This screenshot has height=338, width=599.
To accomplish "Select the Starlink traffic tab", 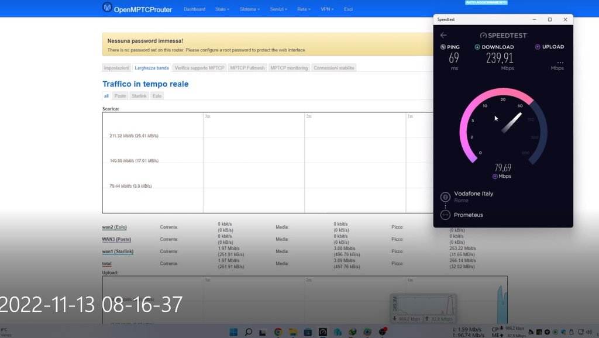I will click(139, 96).
